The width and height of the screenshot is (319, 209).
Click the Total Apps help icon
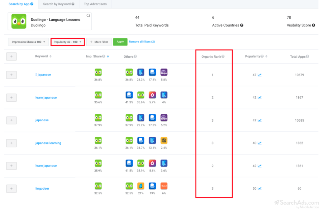(307, 56)
